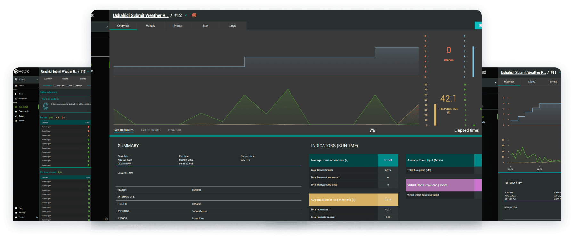Click the logout power icon beside Profile
Screen dimensions: 574x237
click(37, 217)
